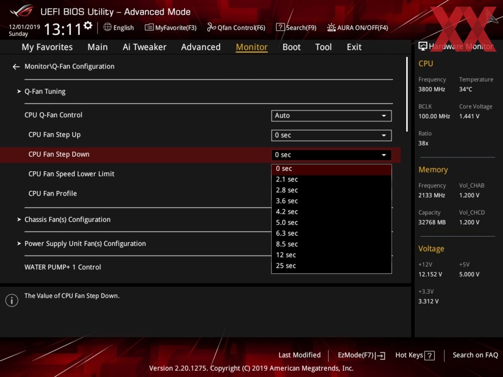
Task: Select CPU Q-Fan Control label
Action: click(x=53, y=115)
